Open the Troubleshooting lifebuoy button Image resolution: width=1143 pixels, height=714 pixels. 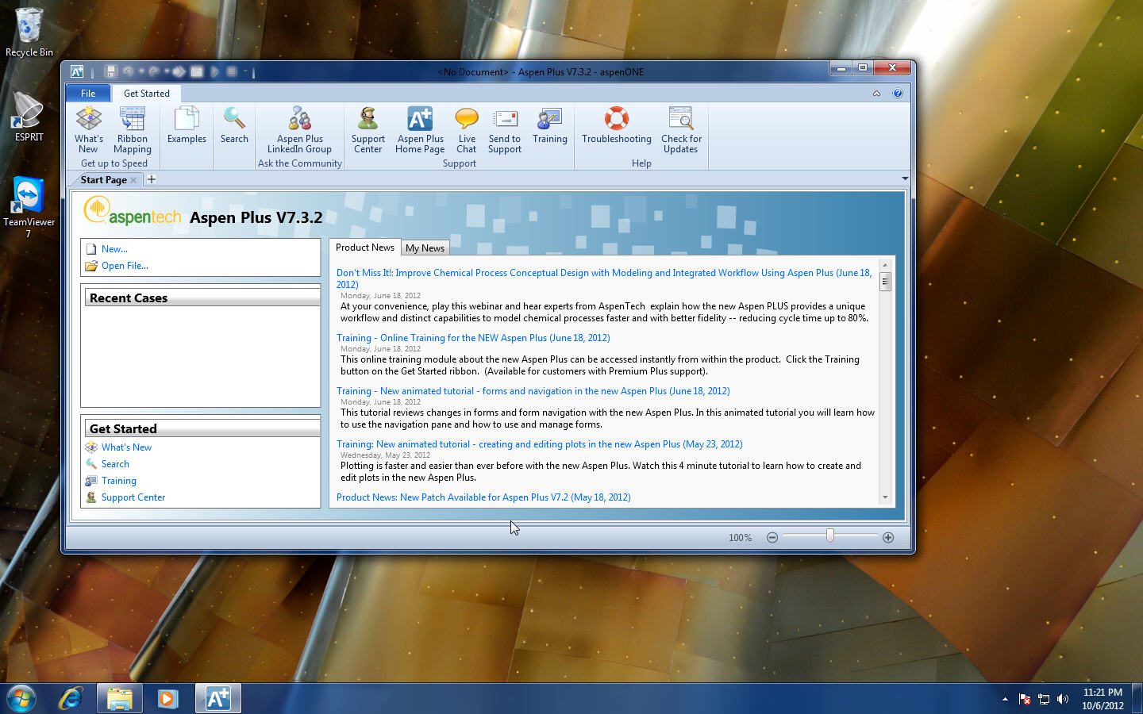pyautogui.click(x=617, y=125)
